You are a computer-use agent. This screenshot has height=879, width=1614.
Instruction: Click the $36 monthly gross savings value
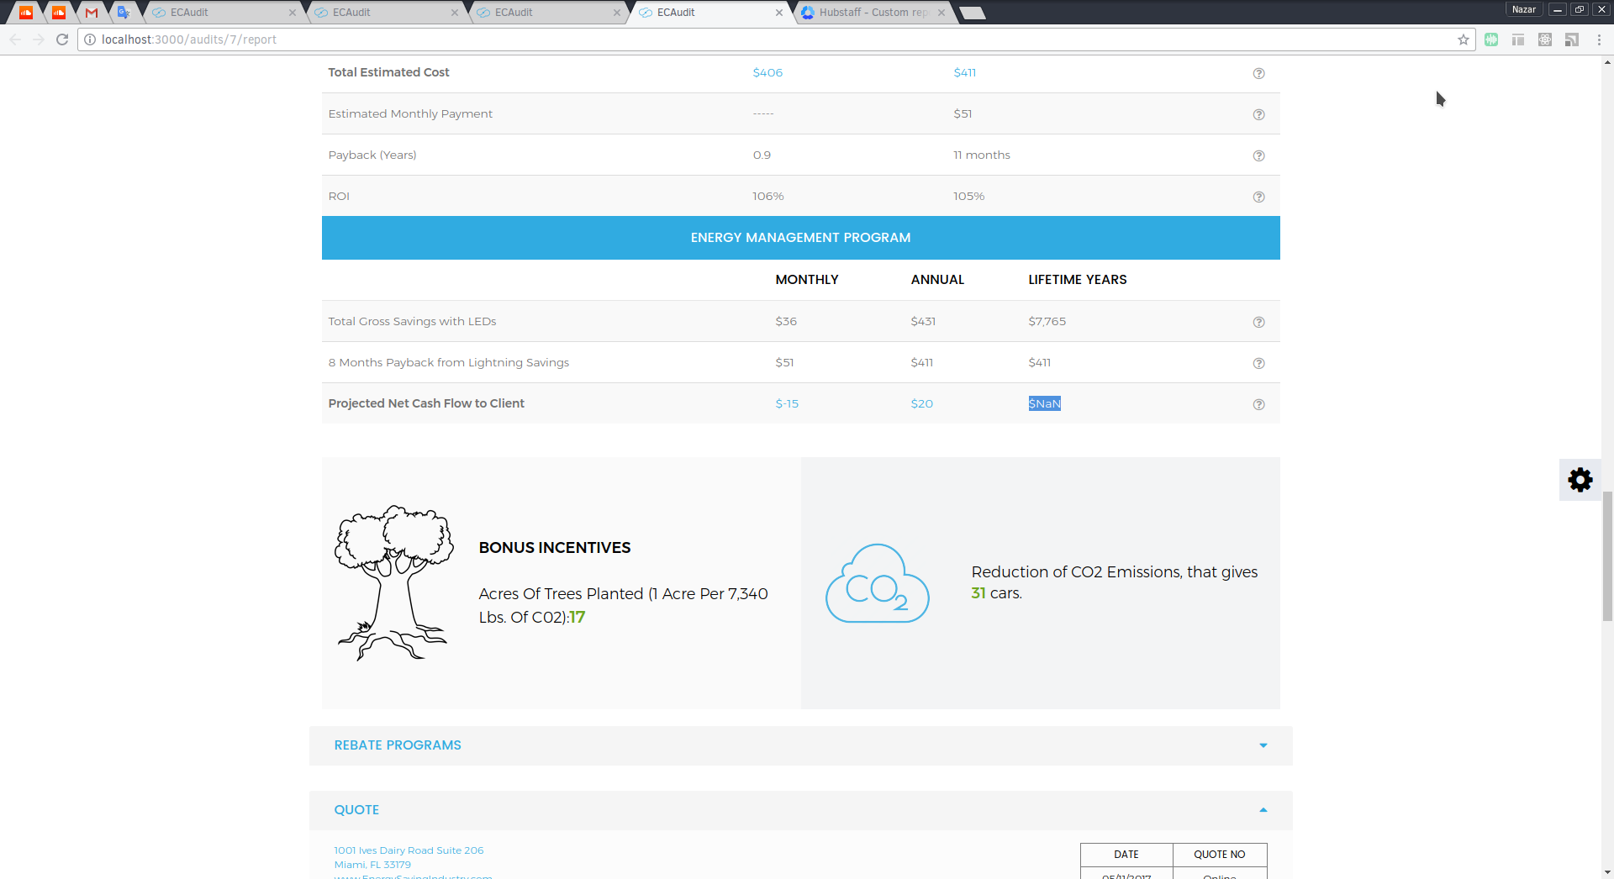(x=786, y=321)
